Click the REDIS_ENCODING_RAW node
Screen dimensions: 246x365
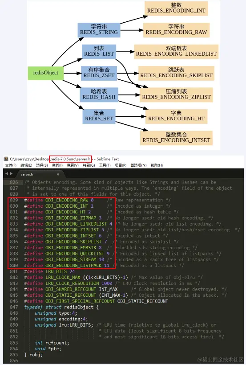coord(176,30)
